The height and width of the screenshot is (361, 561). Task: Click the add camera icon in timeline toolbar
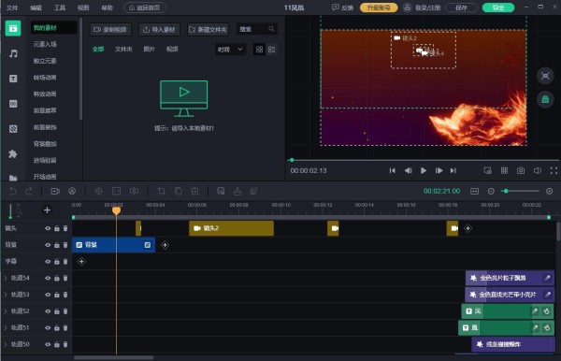tap(55, 192)
